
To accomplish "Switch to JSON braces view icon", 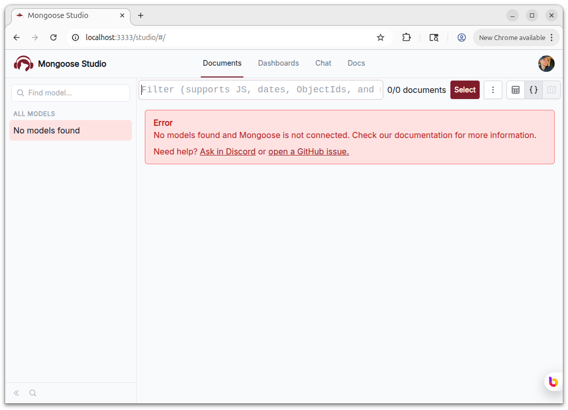I will 534,90.
